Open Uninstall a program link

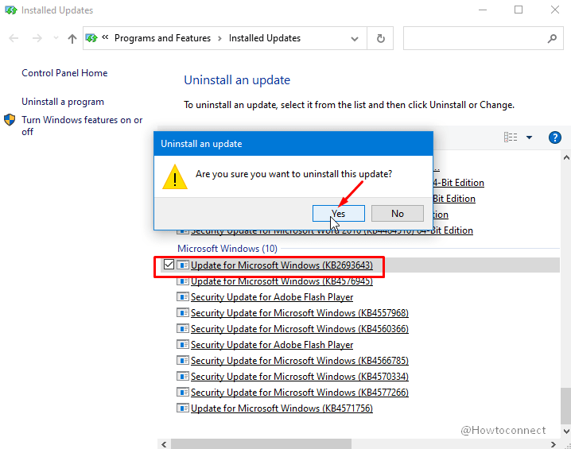tap(63, 102)
